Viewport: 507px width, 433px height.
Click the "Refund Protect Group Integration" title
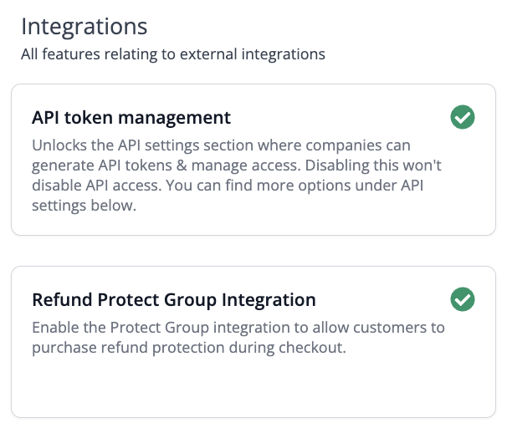pos(173,299)
